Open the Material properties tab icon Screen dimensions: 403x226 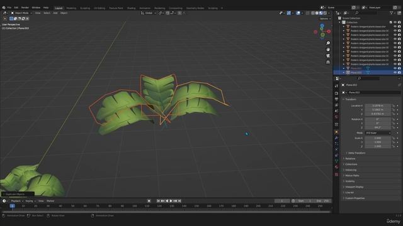(x=336, y=167)
